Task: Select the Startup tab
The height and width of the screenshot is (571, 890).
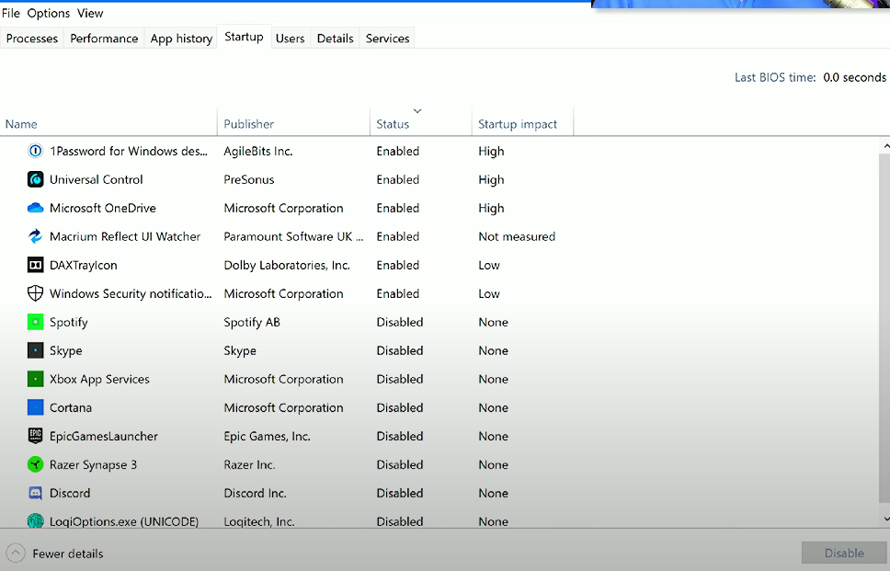Action: coord(244,37)
